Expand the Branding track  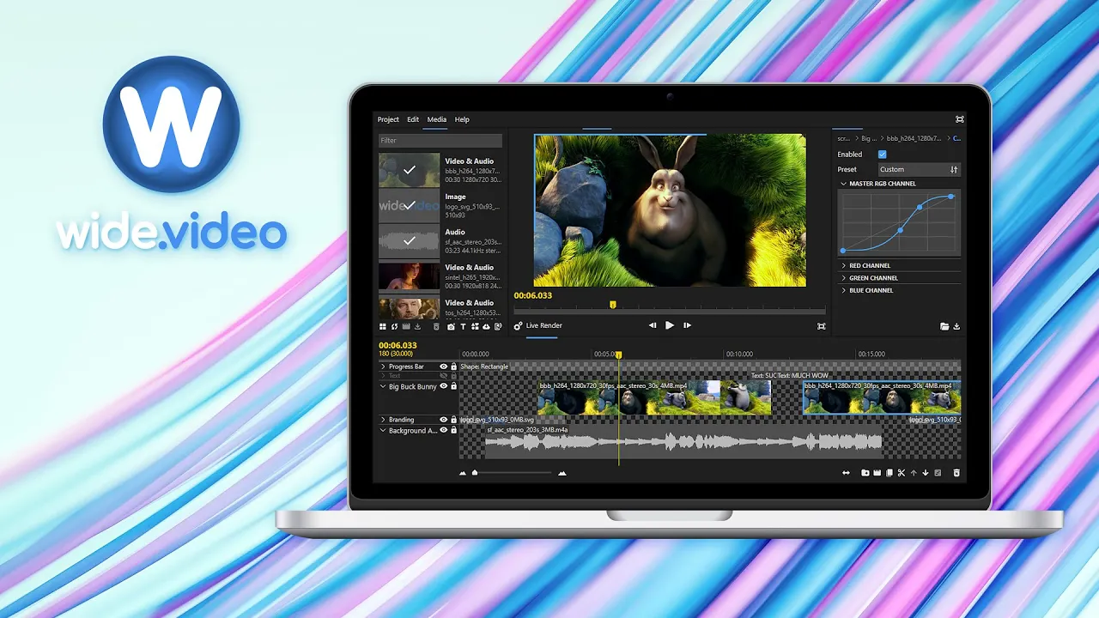(x=383, y=420)
